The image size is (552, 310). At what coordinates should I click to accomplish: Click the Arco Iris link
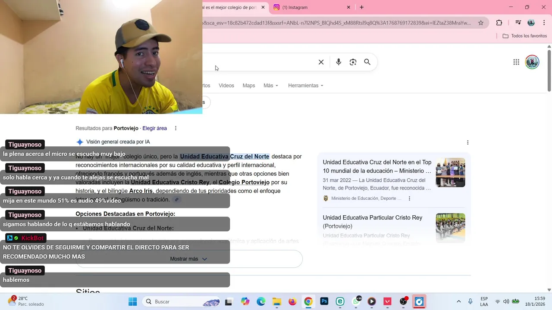[x=141, y=191]
